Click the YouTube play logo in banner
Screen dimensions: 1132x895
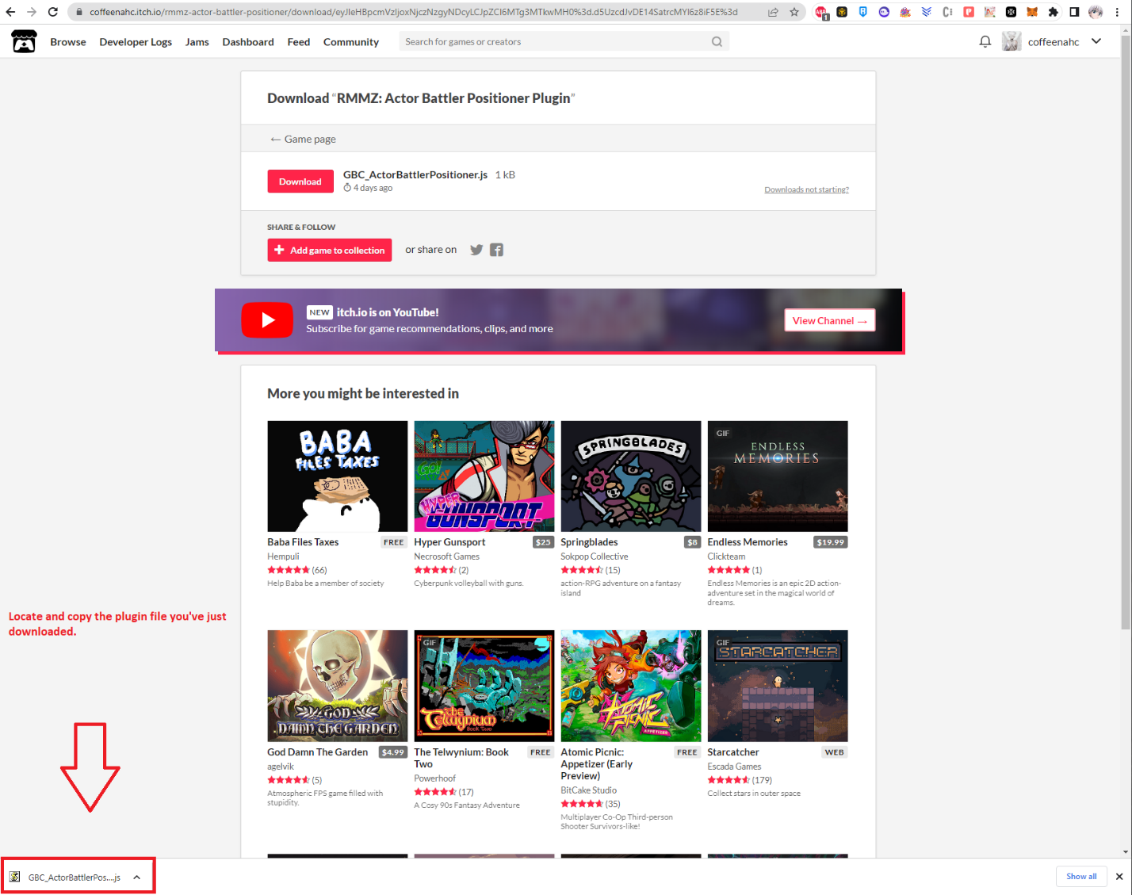coord(267,320)
